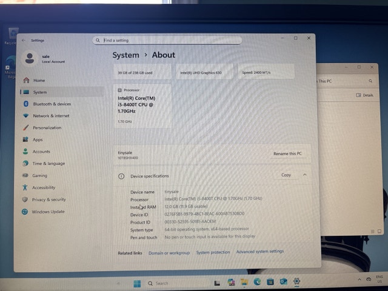Open the sale Local Account profile

pyautogui.click(x=44, y=59)
